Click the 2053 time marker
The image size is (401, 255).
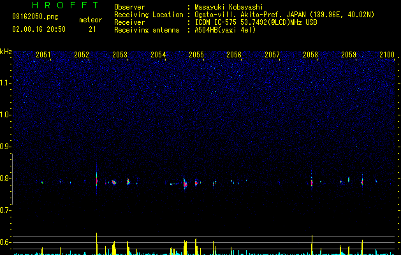point(120,55)
